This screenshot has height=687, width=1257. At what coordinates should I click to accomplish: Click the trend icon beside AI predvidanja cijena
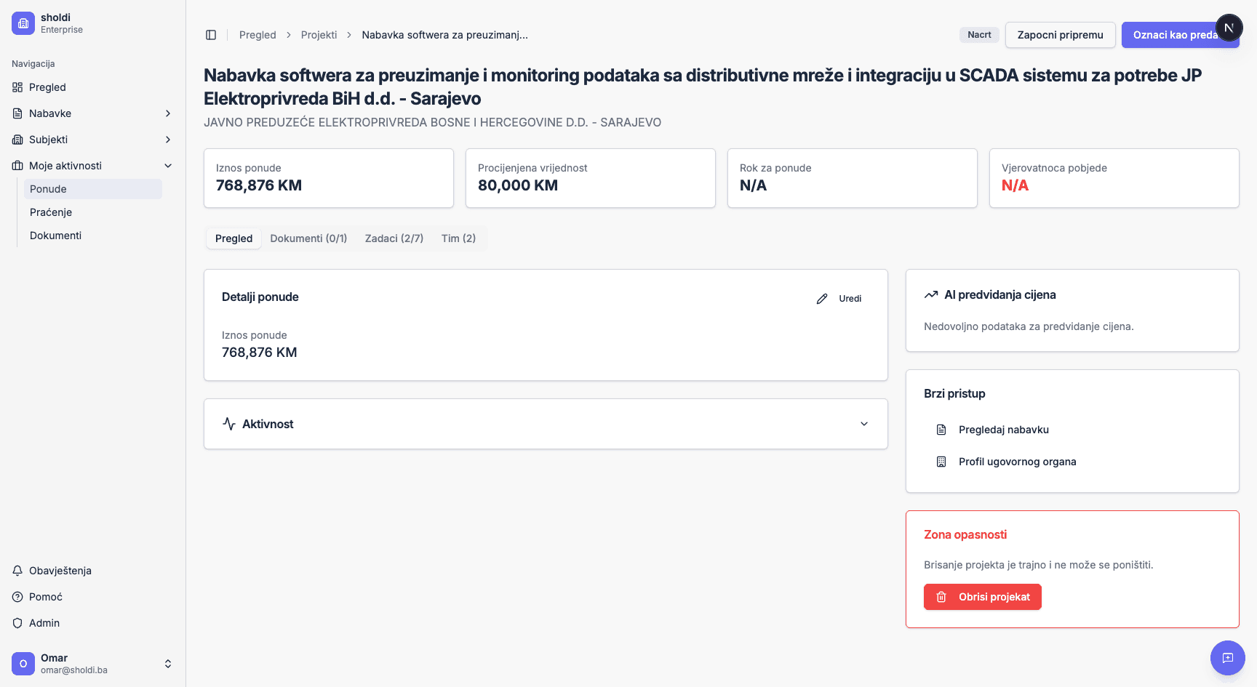(931, 294)
